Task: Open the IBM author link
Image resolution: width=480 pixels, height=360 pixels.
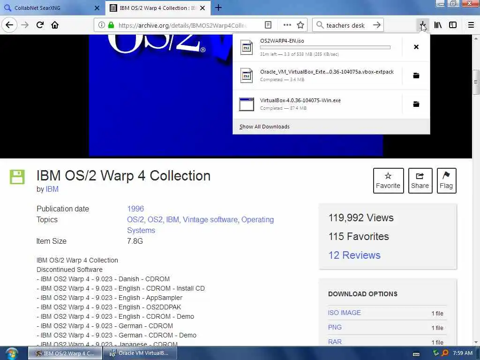Action: pyautogui.click(x=52, y=189)
